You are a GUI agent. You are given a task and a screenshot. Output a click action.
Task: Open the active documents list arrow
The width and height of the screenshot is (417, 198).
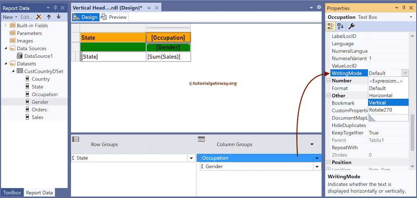pyautogui.click(x=312, y=8)
